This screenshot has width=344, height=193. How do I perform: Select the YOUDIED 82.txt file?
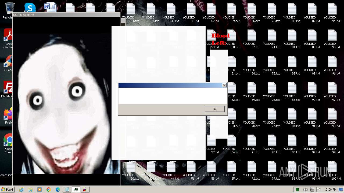pos(292,65)
